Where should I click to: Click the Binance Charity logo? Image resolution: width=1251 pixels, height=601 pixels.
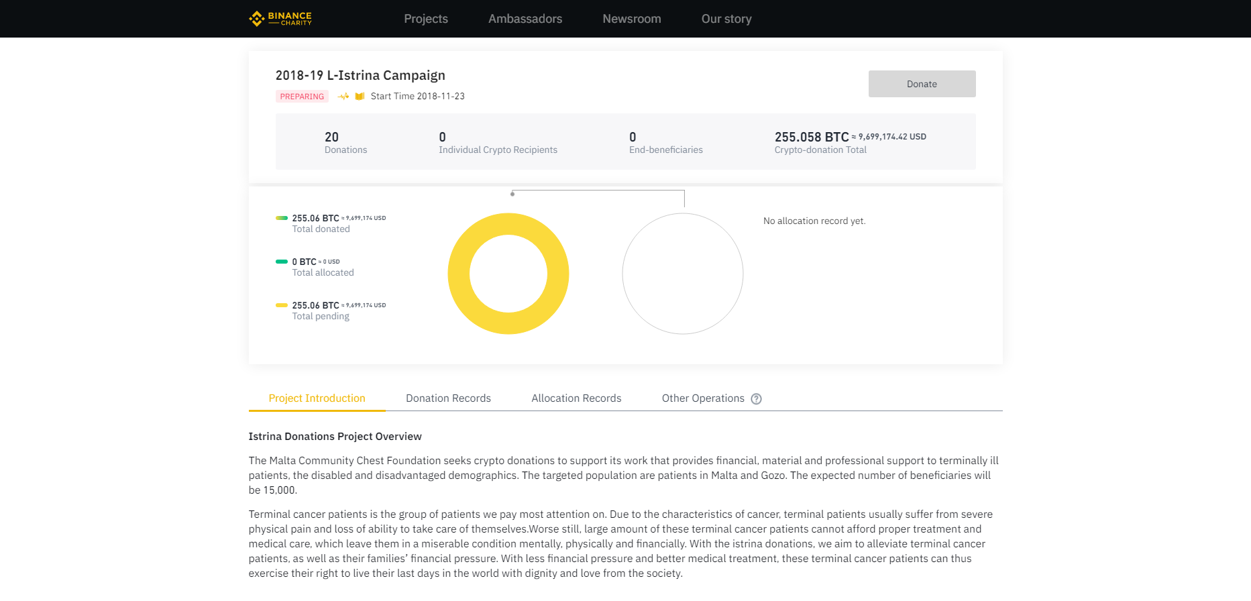(280, 19)
